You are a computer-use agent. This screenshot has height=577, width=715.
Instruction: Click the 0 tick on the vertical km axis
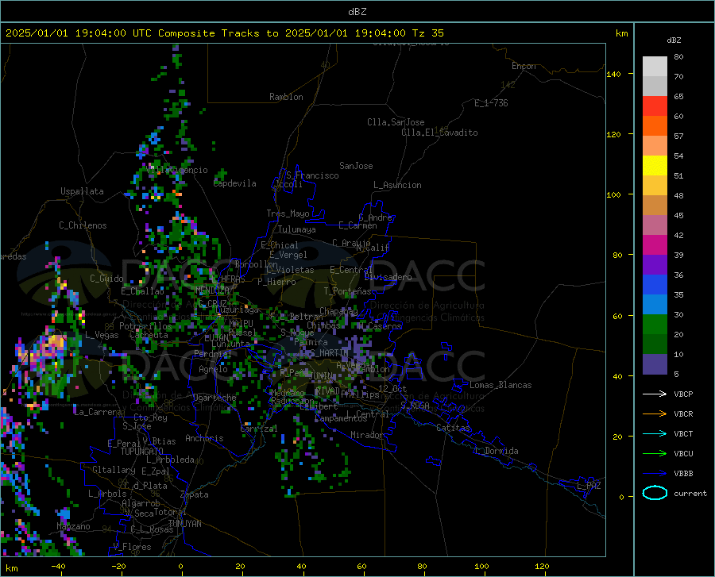(621, 497)
